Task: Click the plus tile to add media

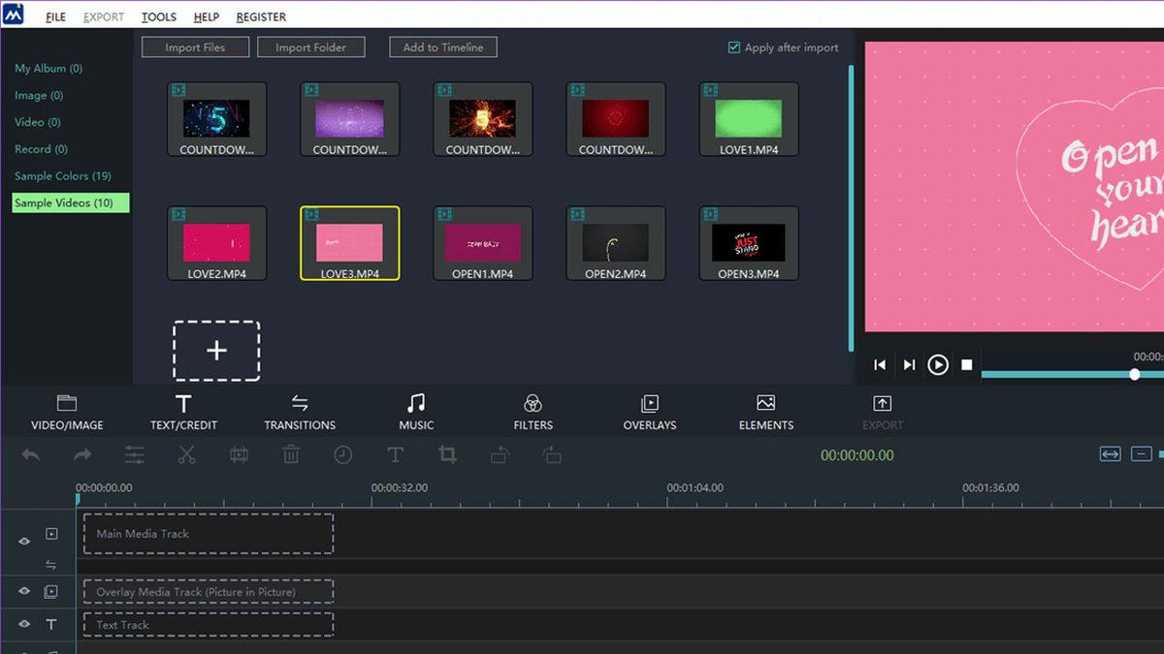Action: pyautogui.click(x=216, y=351)
